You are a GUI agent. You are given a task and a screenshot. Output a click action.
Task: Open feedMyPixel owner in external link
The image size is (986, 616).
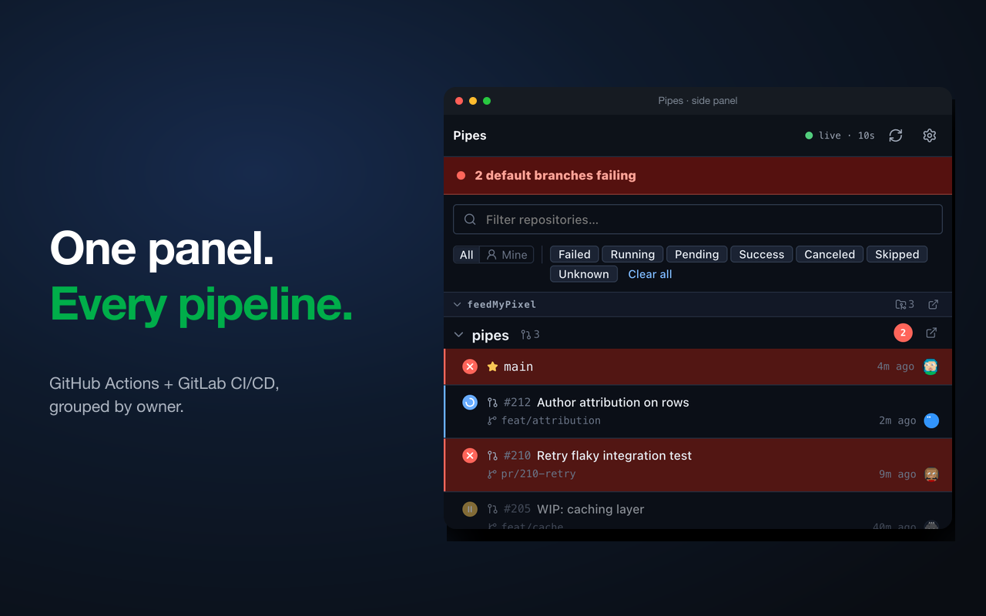pyautogui.click(x=933, y=304)
